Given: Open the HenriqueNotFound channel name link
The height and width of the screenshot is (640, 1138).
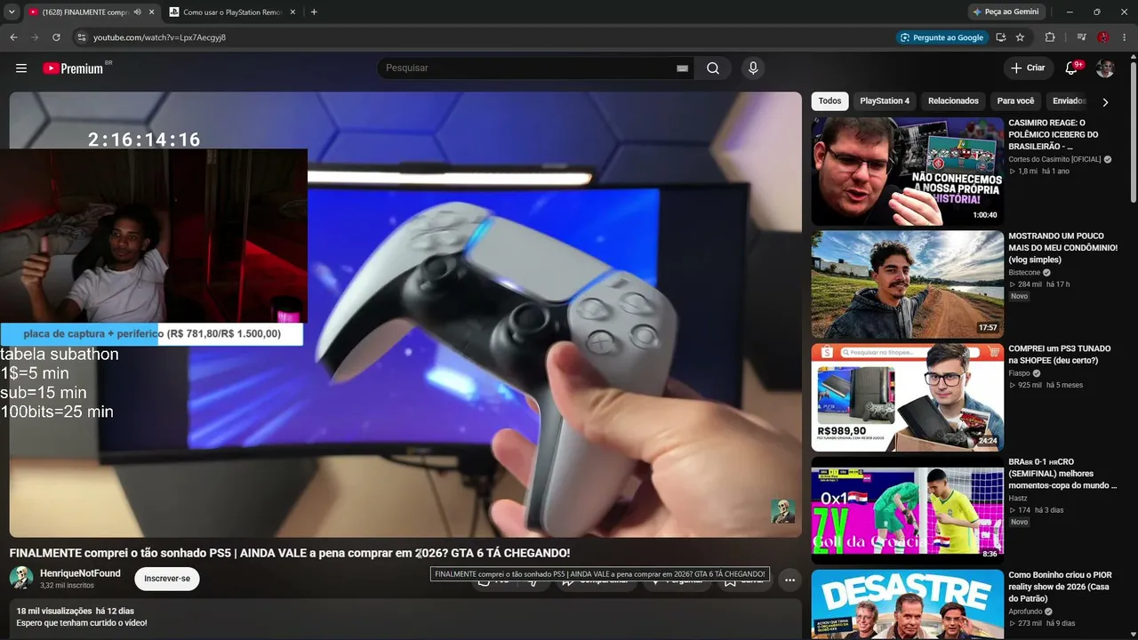Looking at the screenshot, I should coord(80,573).
